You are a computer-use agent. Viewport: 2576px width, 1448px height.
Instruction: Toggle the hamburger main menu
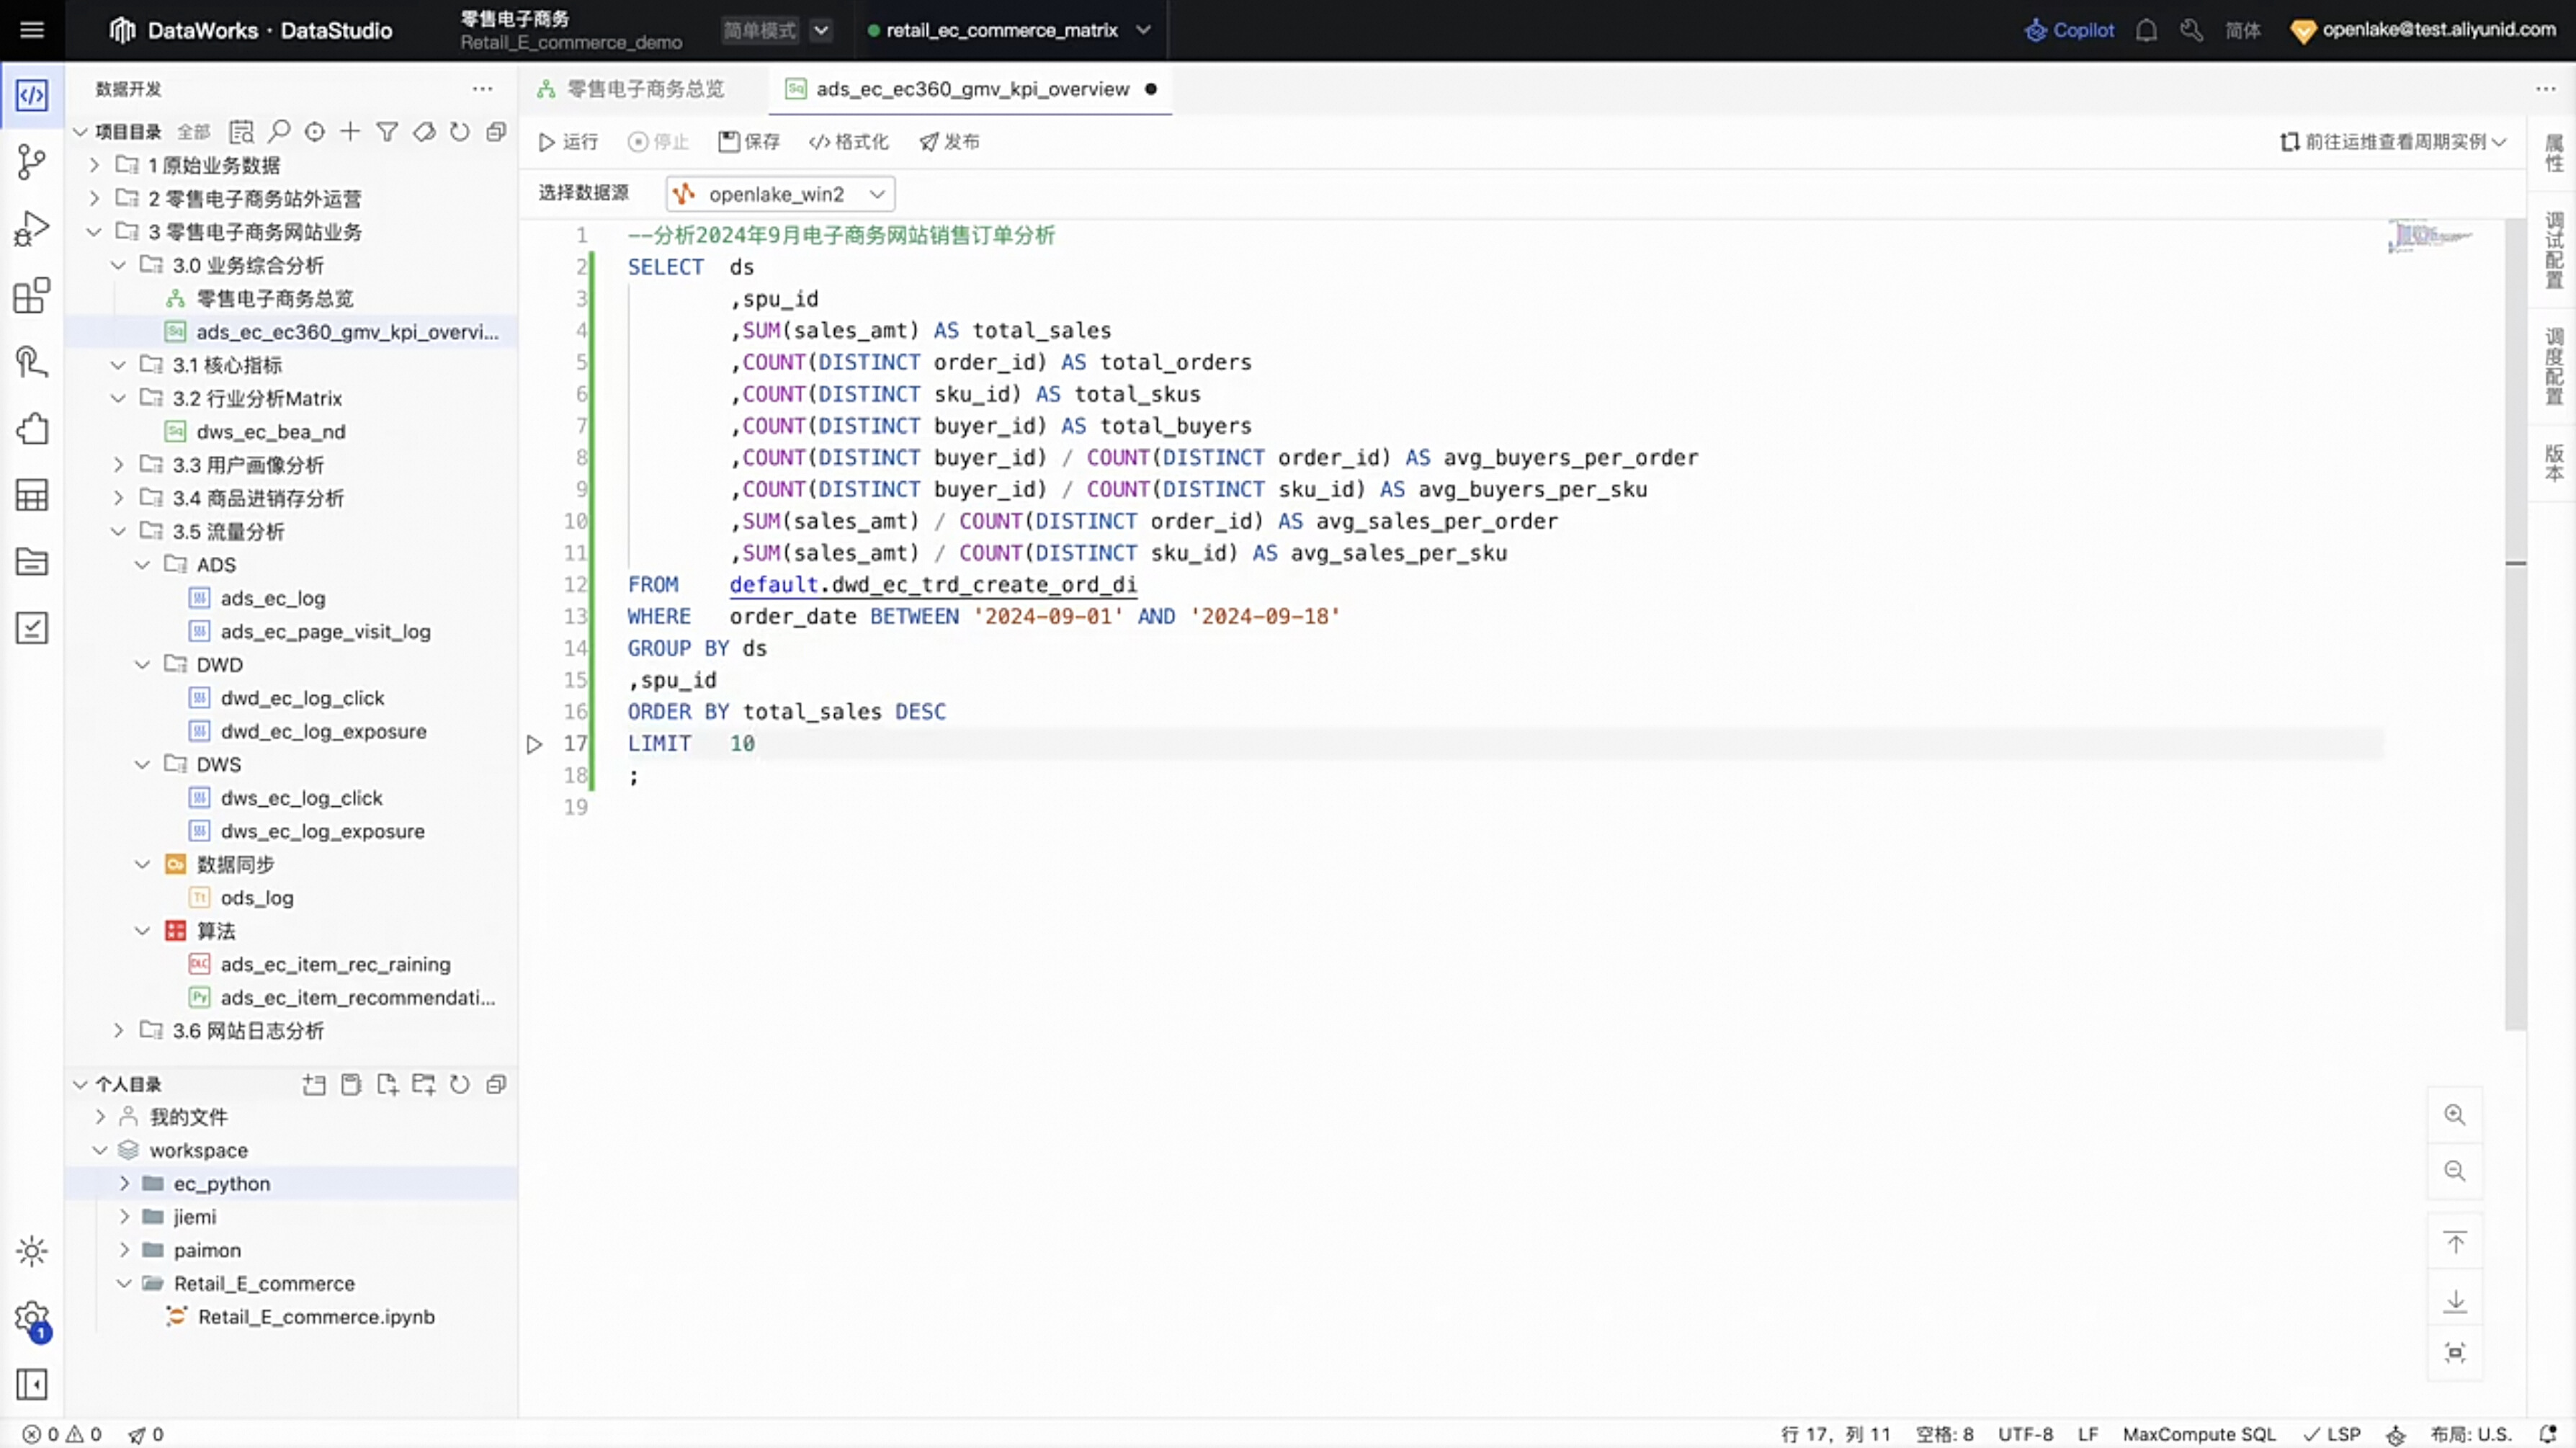32,30
